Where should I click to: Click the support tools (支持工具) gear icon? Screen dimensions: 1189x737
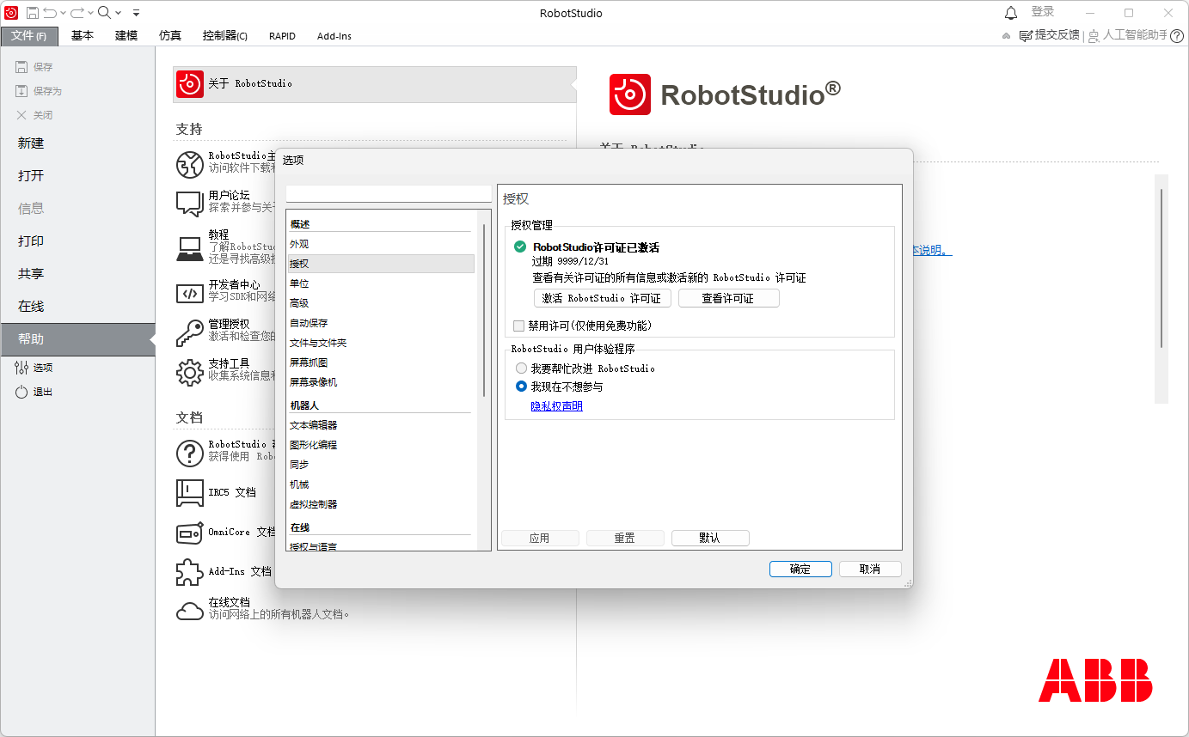(x=190, y=372)
